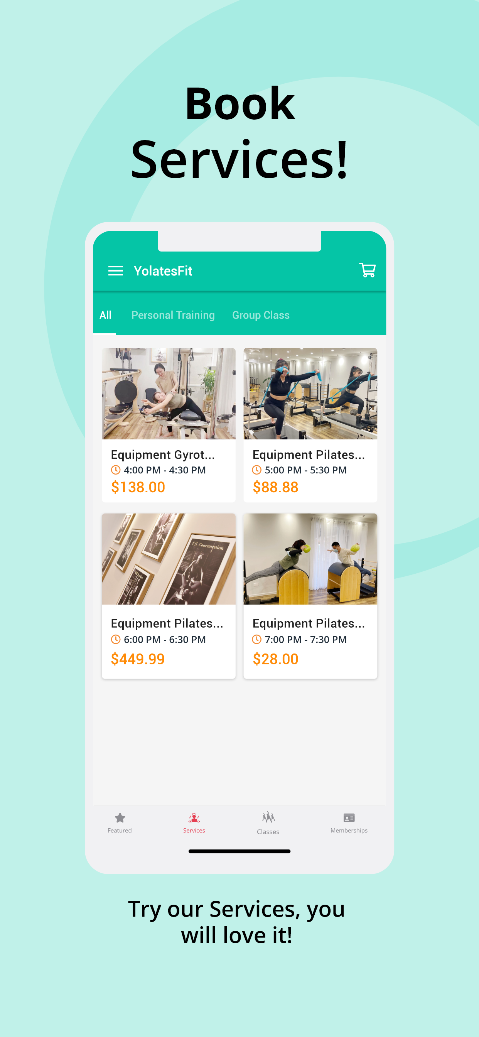Select the $138.00 service price
Viewport: 479px width, 1037px height.
[138, 487]
